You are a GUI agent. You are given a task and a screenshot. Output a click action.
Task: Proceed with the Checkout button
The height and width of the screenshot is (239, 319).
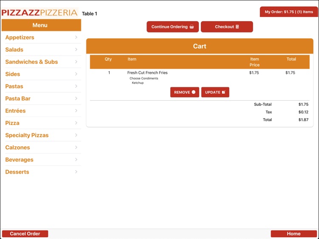[x=227, y=27]
